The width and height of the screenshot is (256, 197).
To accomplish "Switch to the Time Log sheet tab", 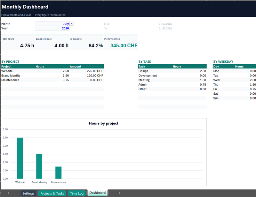I will [77, 193].
